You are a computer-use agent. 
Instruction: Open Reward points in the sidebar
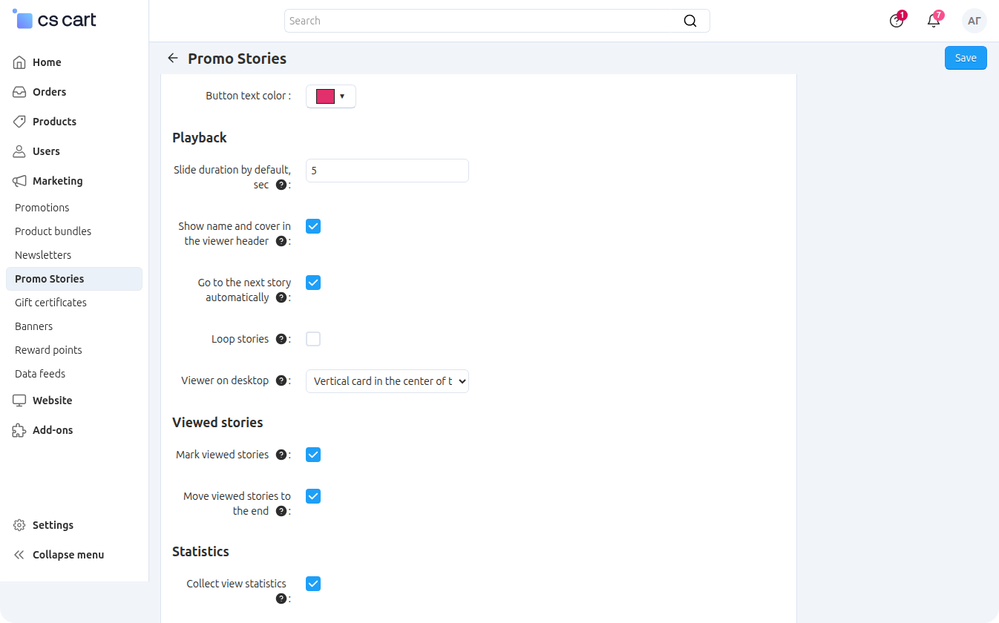pos(48,350)
